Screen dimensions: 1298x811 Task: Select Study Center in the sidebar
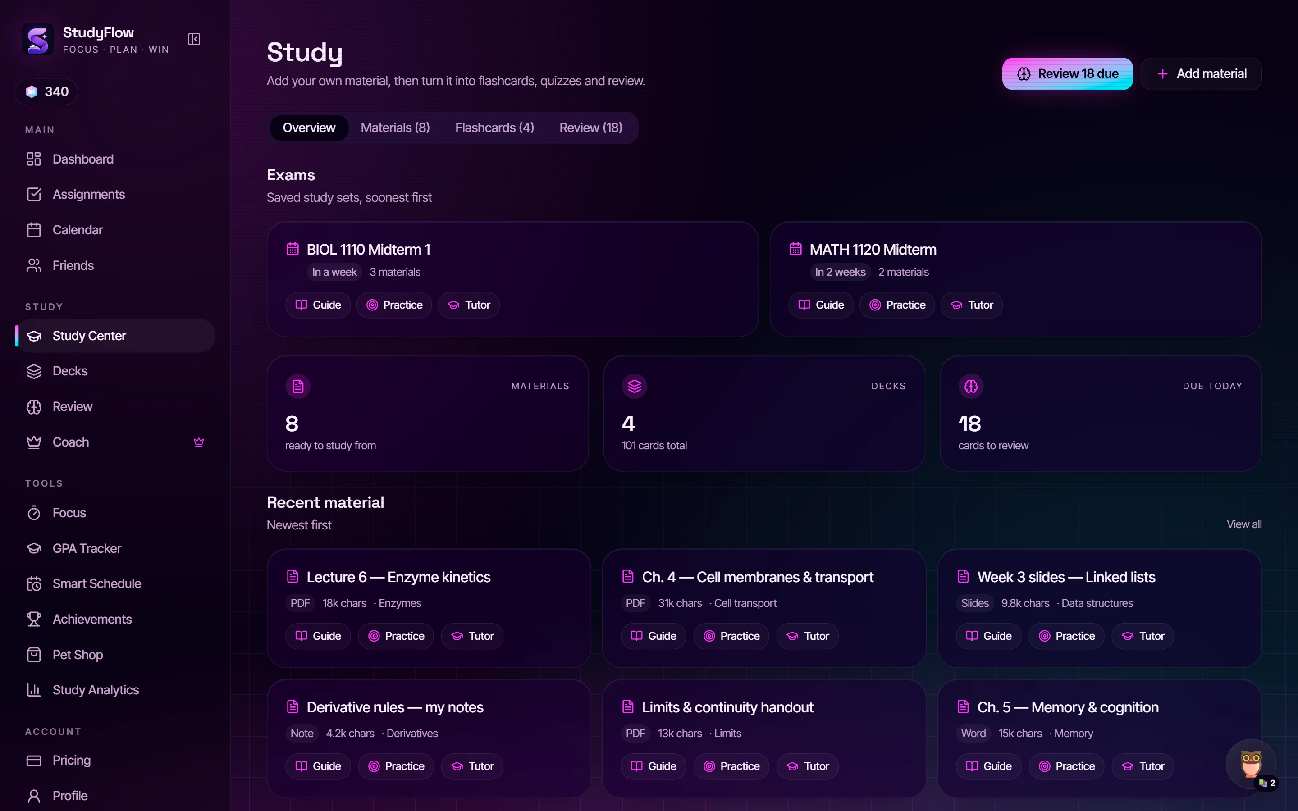[x=115, y=336]
